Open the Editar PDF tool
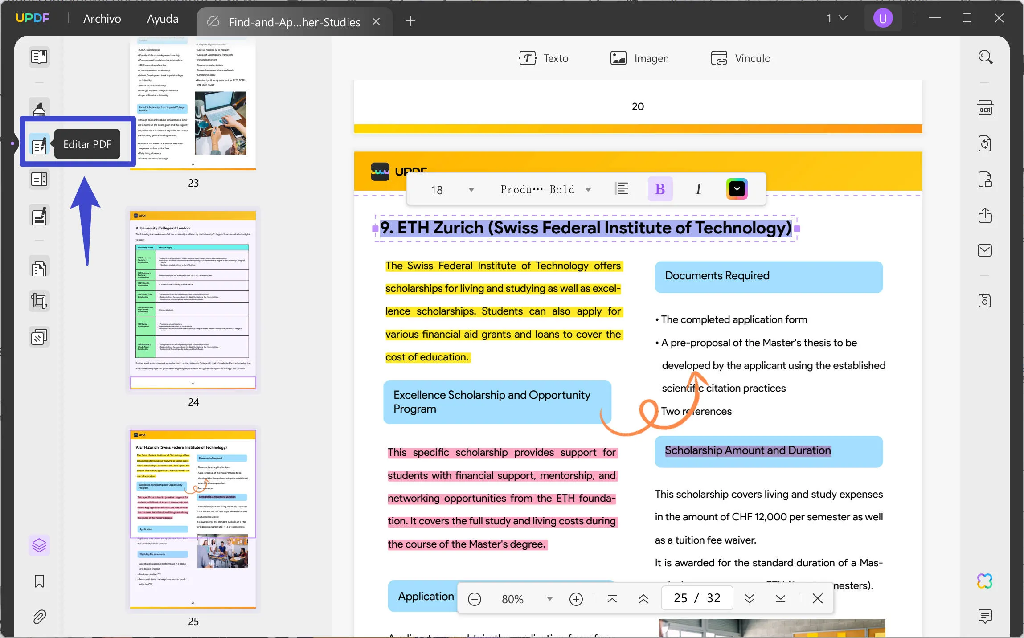 [x=39, y=145]
